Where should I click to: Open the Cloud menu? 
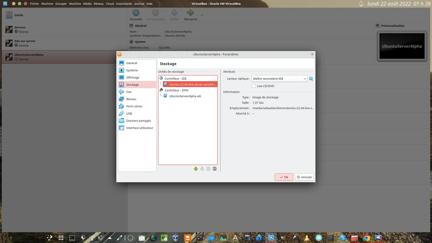(110, 4)
